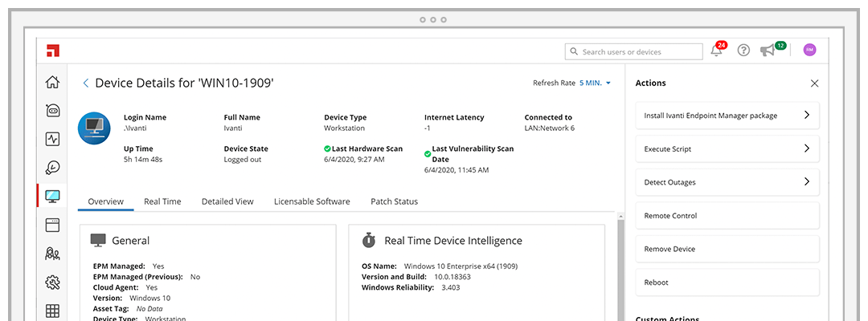Switch to the Real Time tab
Image resolution: width=868 pixels, height=321 pixels.
(x=162, y=201)
